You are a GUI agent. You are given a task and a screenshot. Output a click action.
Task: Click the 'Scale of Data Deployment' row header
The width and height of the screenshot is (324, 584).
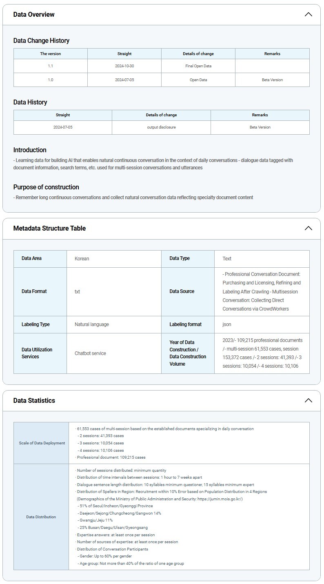coord(42,443)
